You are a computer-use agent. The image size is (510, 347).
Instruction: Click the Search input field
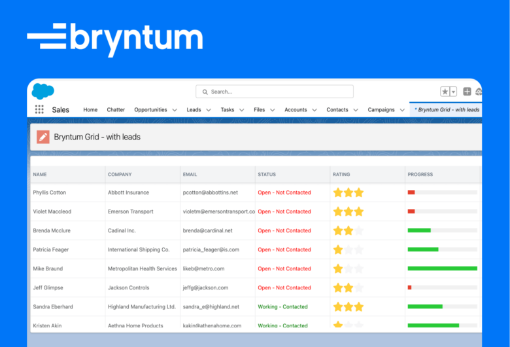(275, 92)
